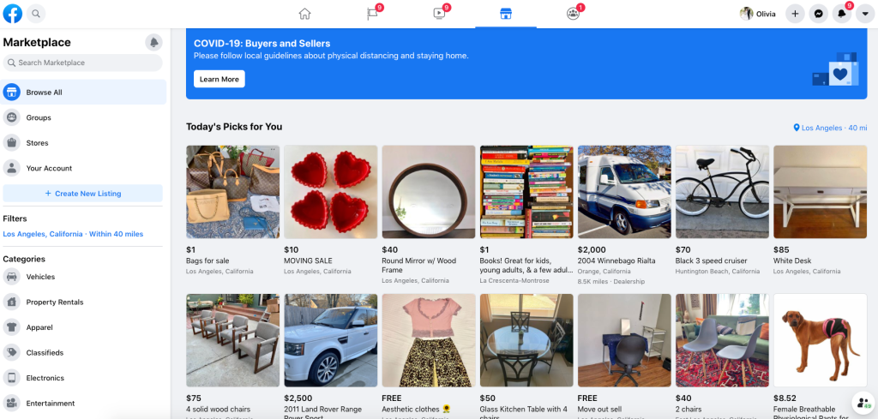Click the Groups sidebar icon
Screen dimensions: 878x419
[12, 117]
